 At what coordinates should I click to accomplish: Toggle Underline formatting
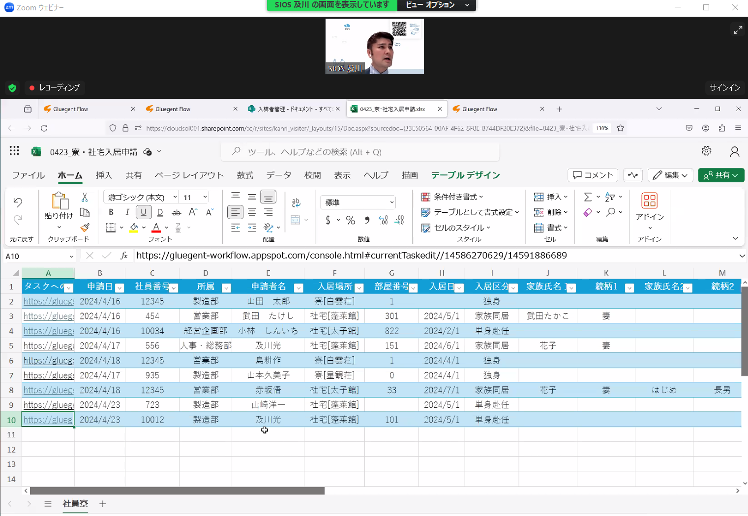click(x=144, y=212)
